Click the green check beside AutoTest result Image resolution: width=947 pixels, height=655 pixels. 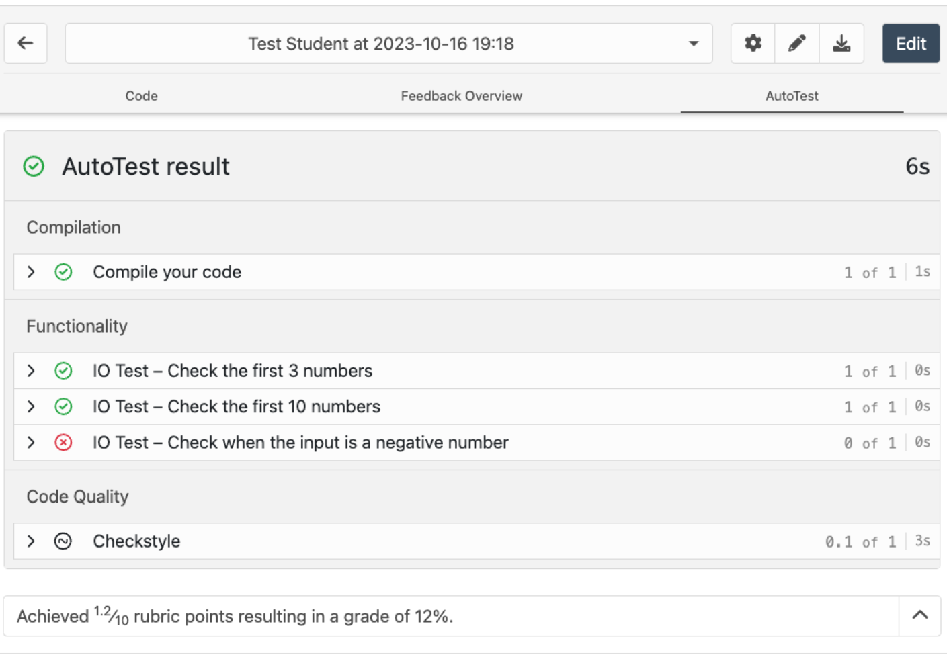(x=34, y=166)
